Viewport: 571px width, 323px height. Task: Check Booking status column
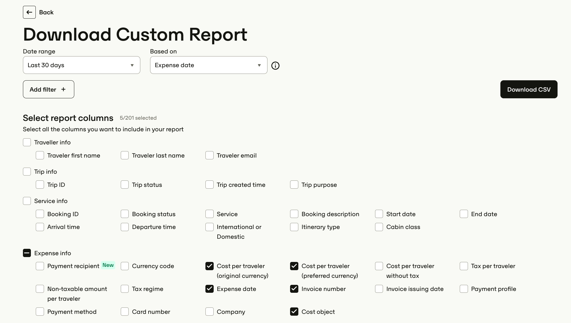tap(125, 214)
